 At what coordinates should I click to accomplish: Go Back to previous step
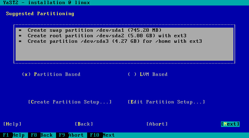coord(84,124)
